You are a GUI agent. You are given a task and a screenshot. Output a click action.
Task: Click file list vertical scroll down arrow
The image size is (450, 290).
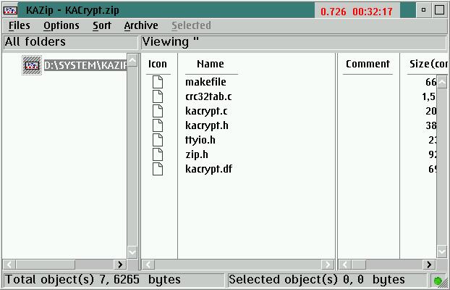(x=442, y=251)
